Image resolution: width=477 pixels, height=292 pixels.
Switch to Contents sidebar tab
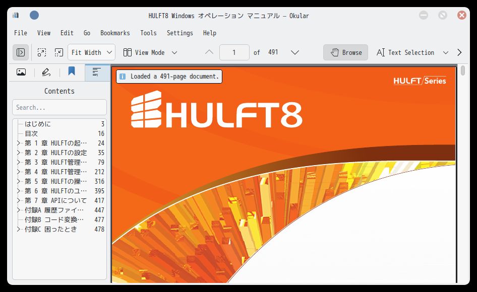(x=97, y=72)
